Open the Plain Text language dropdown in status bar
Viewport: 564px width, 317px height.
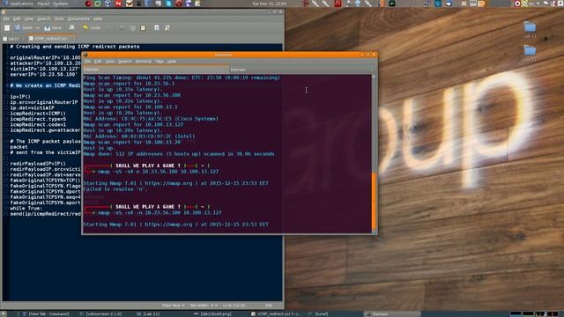[173, 306]
